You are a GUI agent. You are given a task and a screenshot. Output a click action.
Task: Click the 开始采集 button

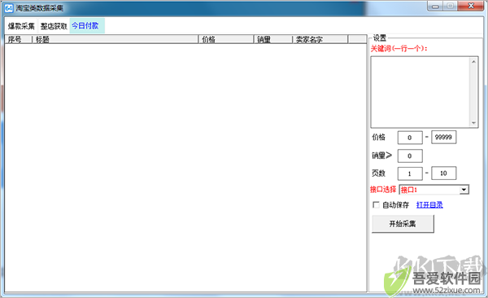click(403, 224)
